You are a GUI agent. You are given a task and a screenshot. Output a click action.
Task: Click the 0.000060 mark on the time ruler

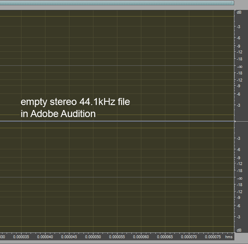pyautogui.click(x=141, y=237)
